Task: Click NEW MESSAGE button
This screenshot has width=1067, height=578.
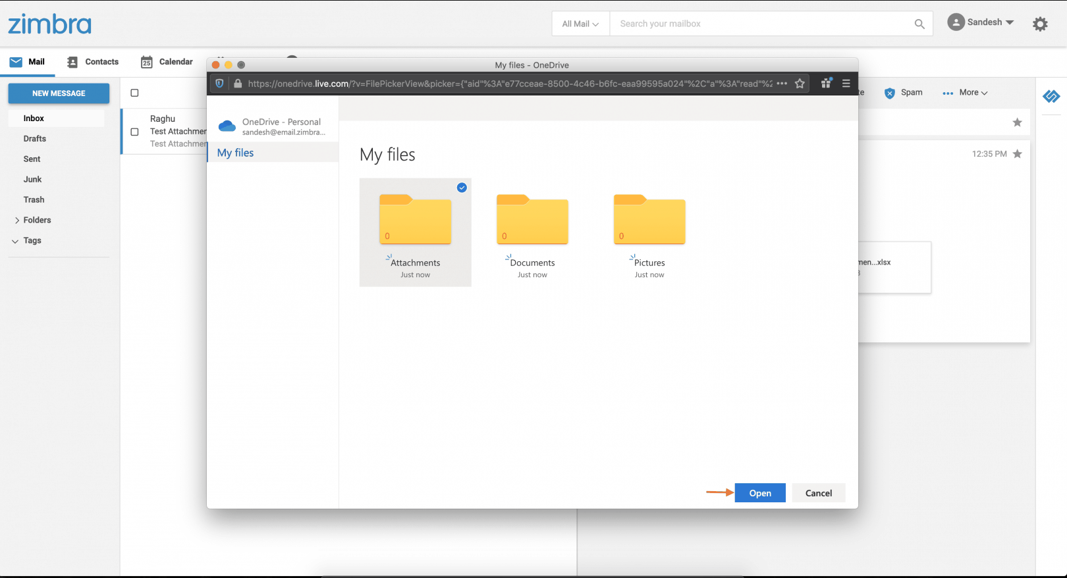Action: pyautogui.click(x=59, y=93)
